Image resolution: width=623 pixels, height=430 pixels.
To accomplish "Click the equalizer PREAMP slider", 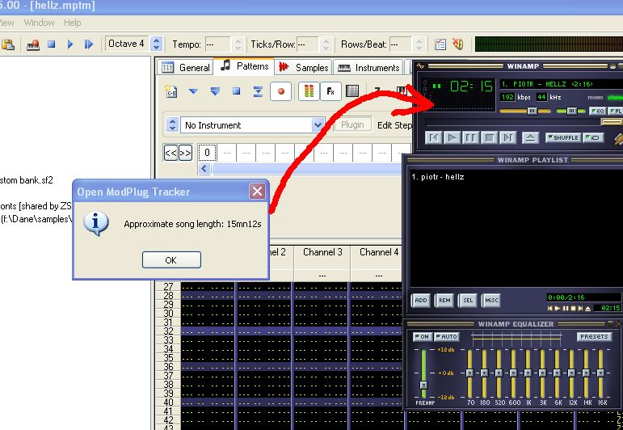I will coord(423,373).
